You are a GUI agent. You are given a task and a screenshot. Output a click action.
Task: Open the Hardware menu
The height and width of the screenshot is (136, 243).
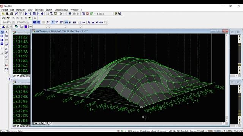click(x=21, y=10)
